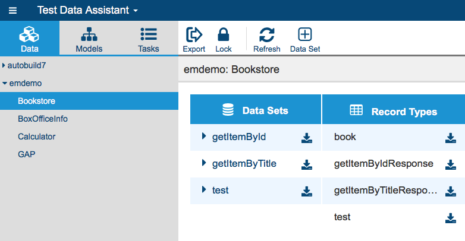Open Test Data Assistant dropdown menu
Viewport: 465px width, 241px height.
click(x=87, y=10)
